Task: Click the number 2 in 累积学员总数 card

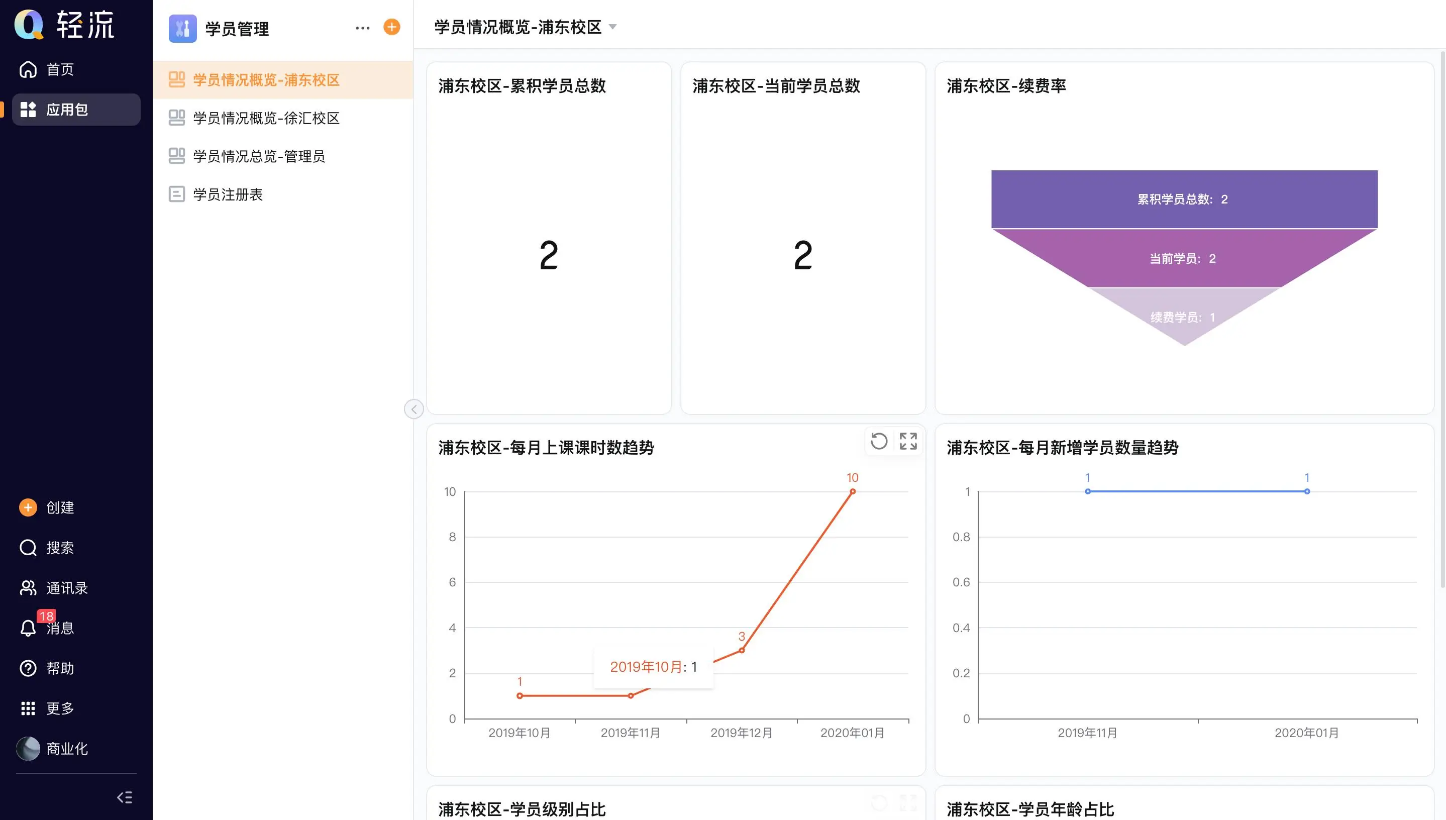Action: click(549, 255)
